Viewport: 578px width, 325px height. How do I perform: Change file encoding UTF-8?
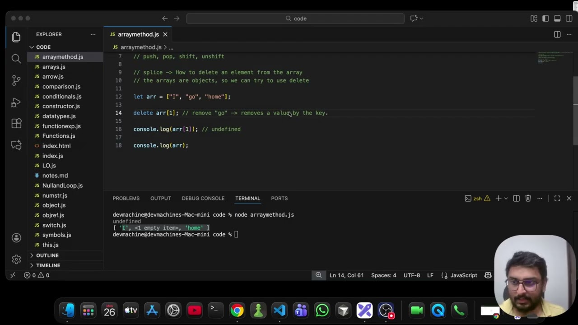411,275
